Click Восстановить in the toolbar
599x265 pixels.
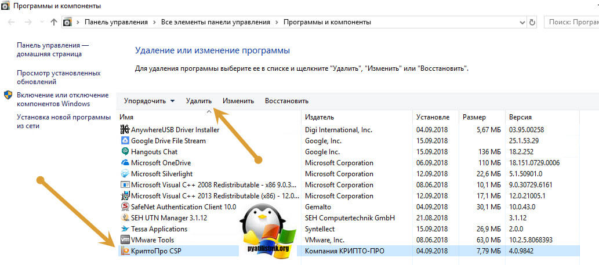click(286, 101)
